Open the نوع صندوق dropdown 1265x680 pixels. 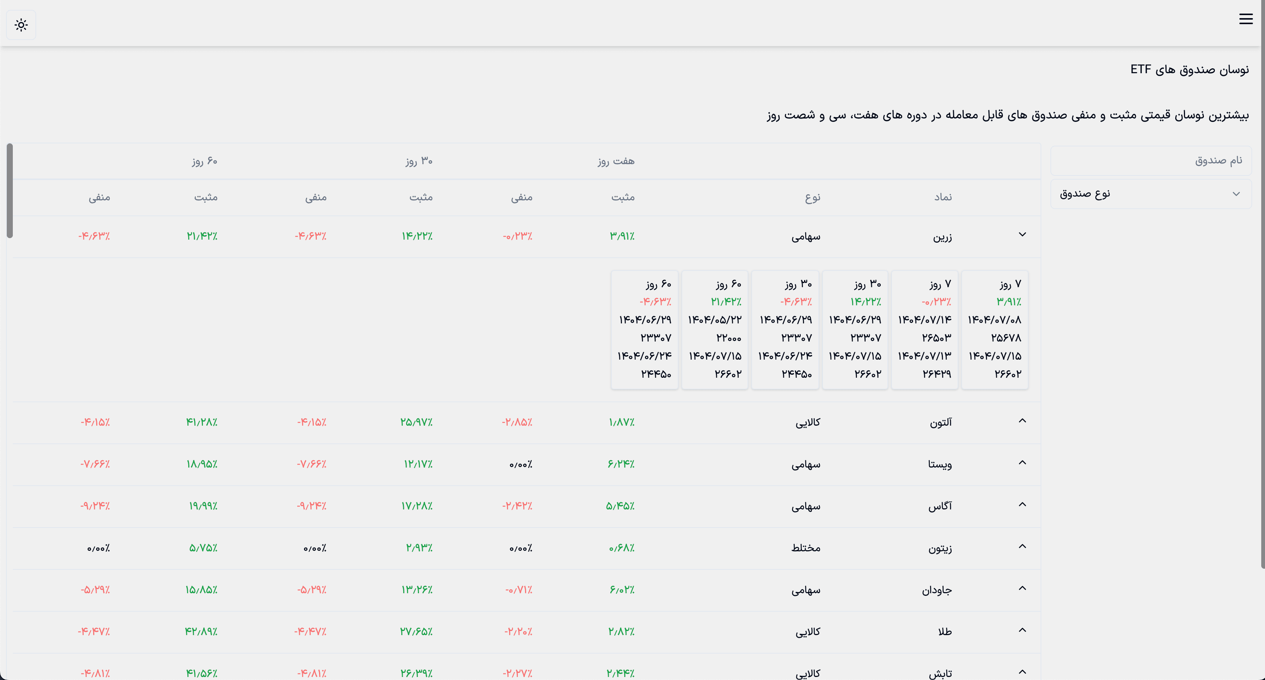click(1150, 194)
